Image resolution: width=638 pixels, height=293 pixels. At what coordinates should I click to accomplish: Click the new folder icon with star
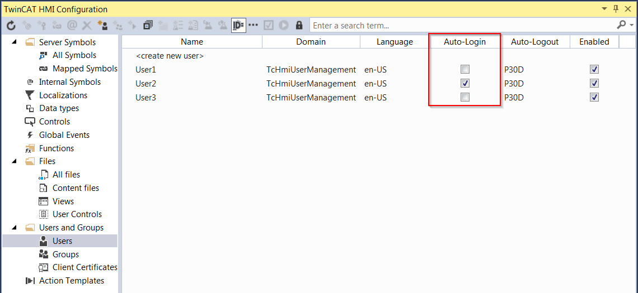163,26
